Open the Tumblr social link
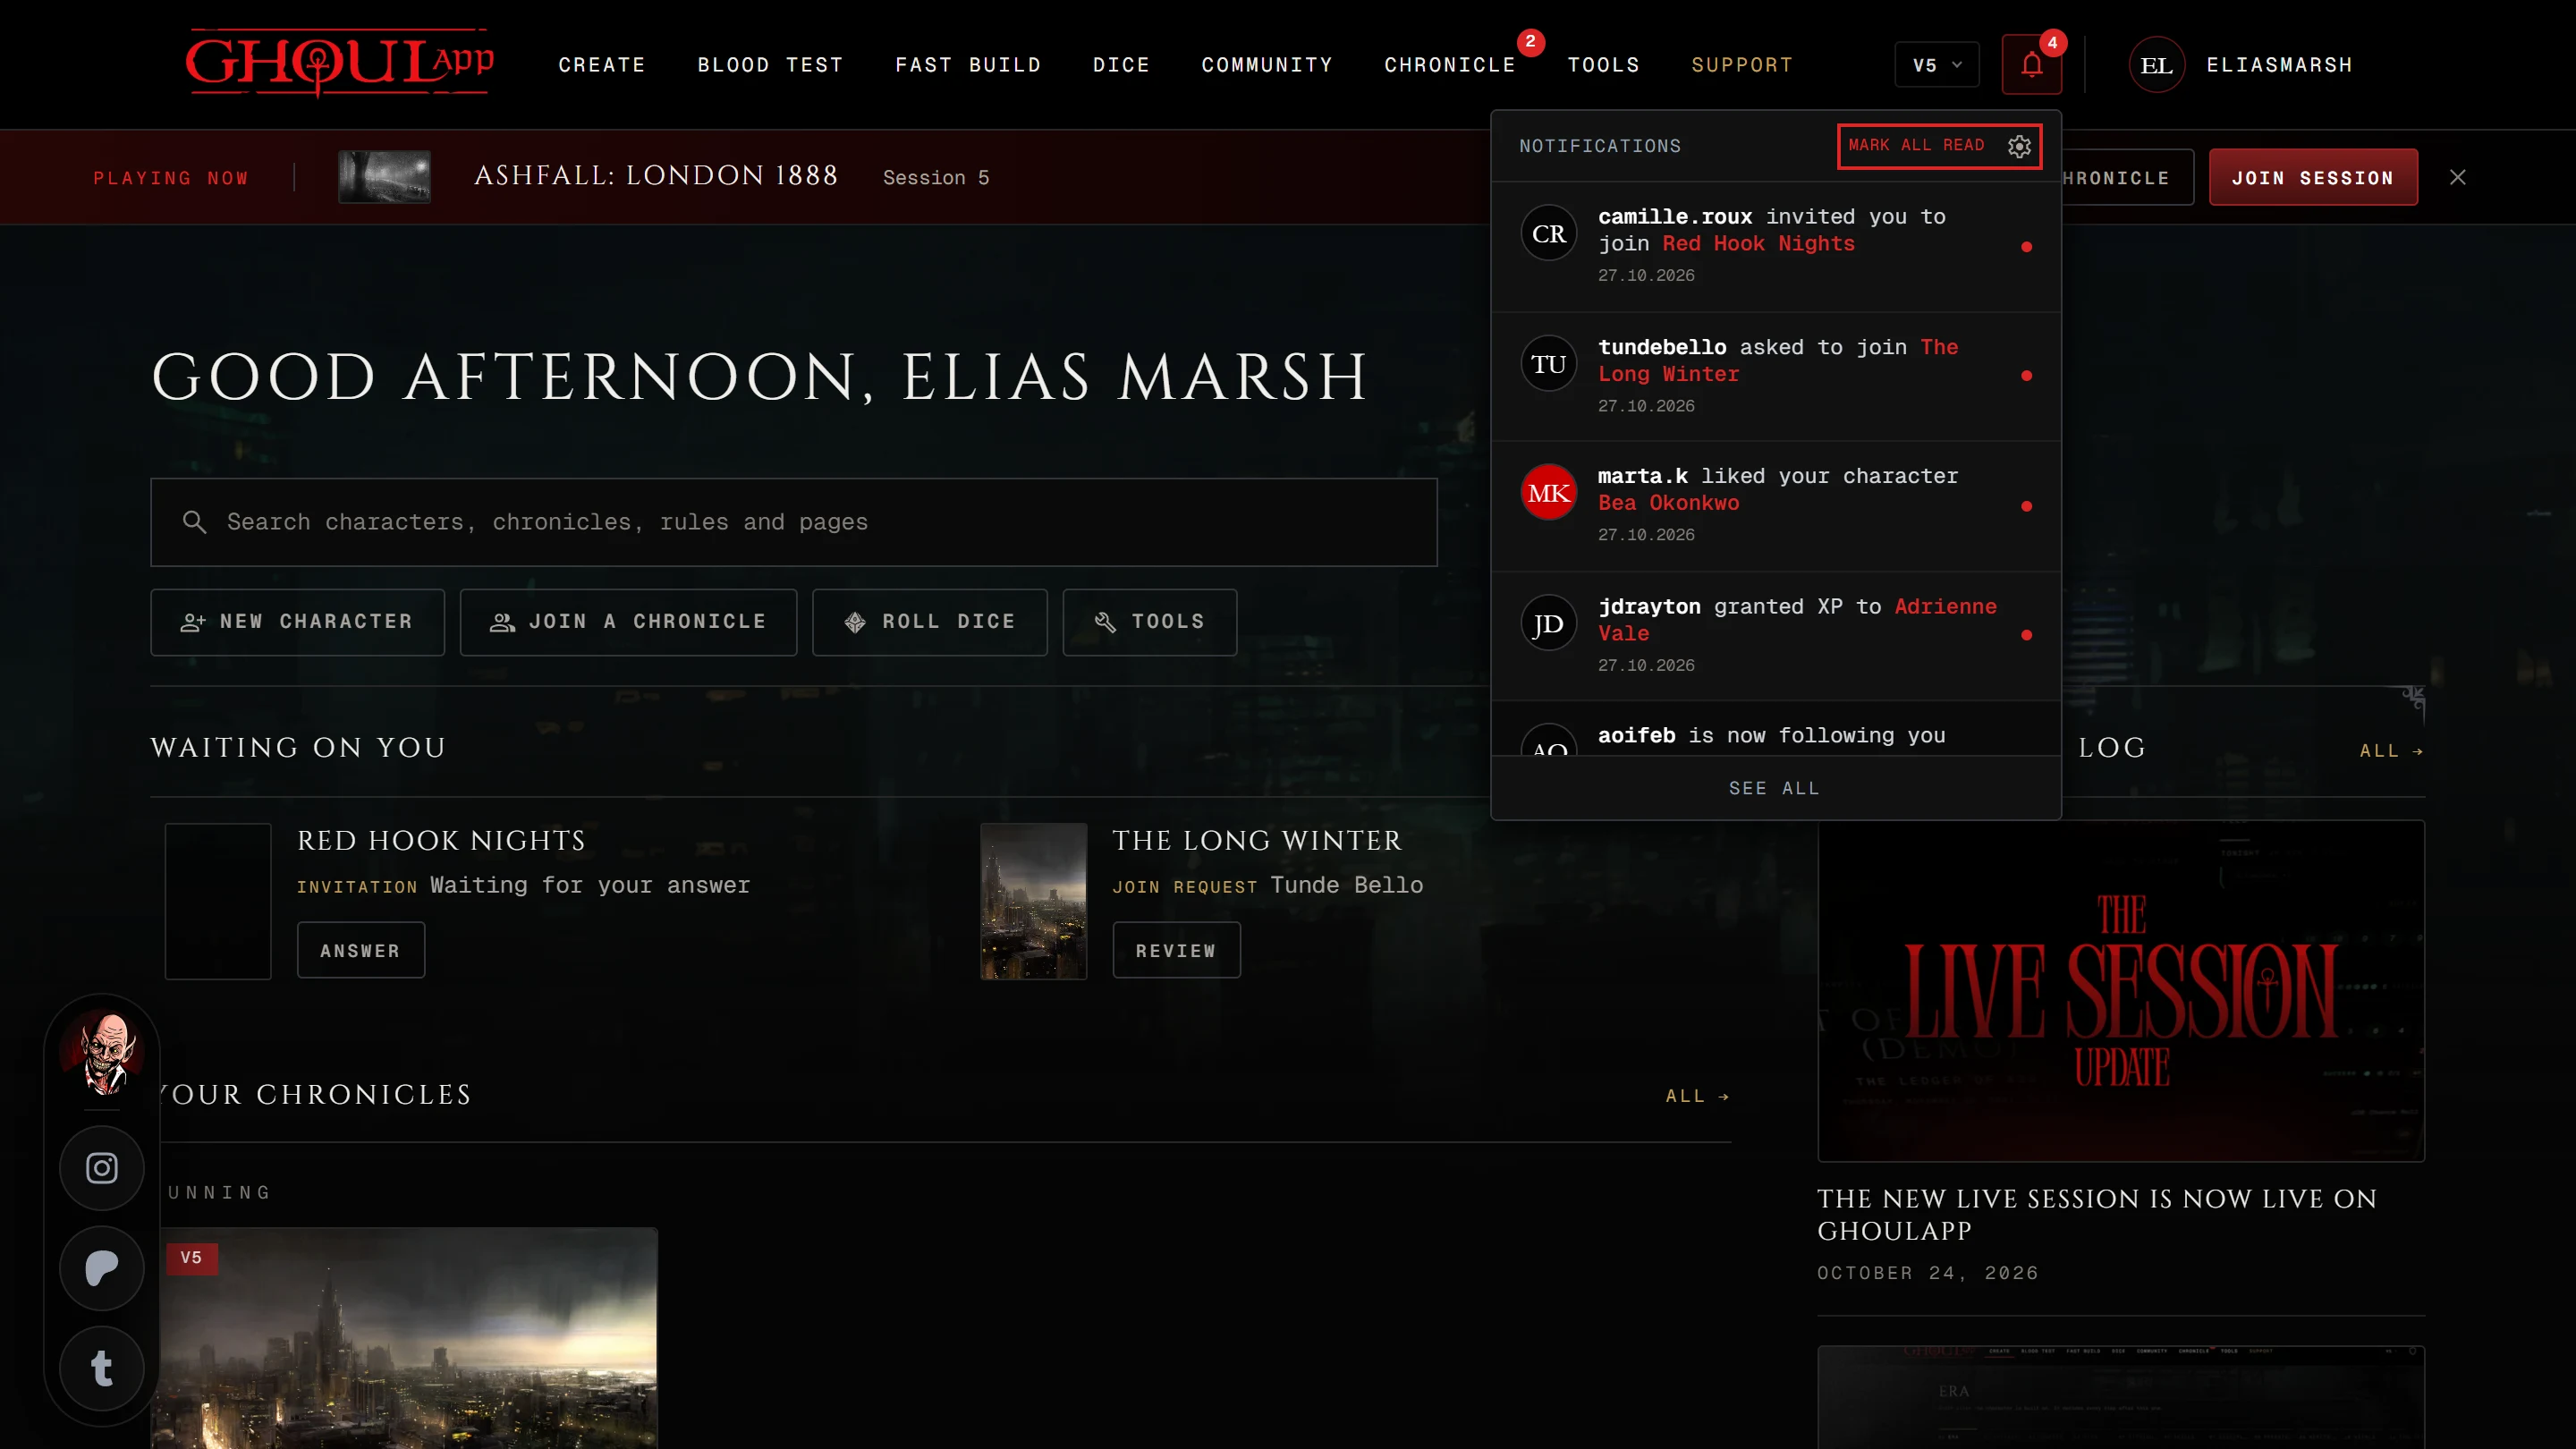2576x1449 pixels. (102, 1368)
